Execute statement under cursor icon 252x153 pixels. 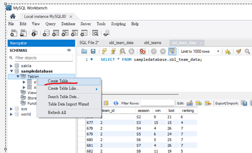point(113,51)
